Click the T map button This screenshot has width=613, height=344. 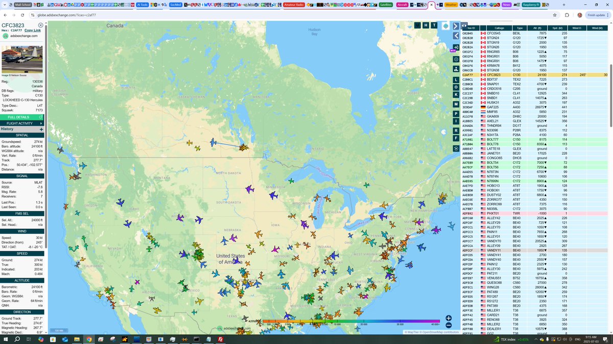[x=434, y=25]
